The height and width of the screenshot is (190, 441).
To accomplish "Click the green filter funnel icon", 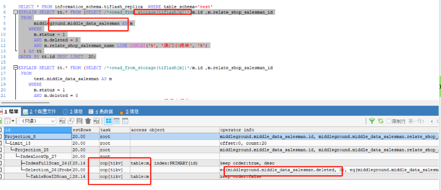I will pyautogui.click(x=372, y=121).
